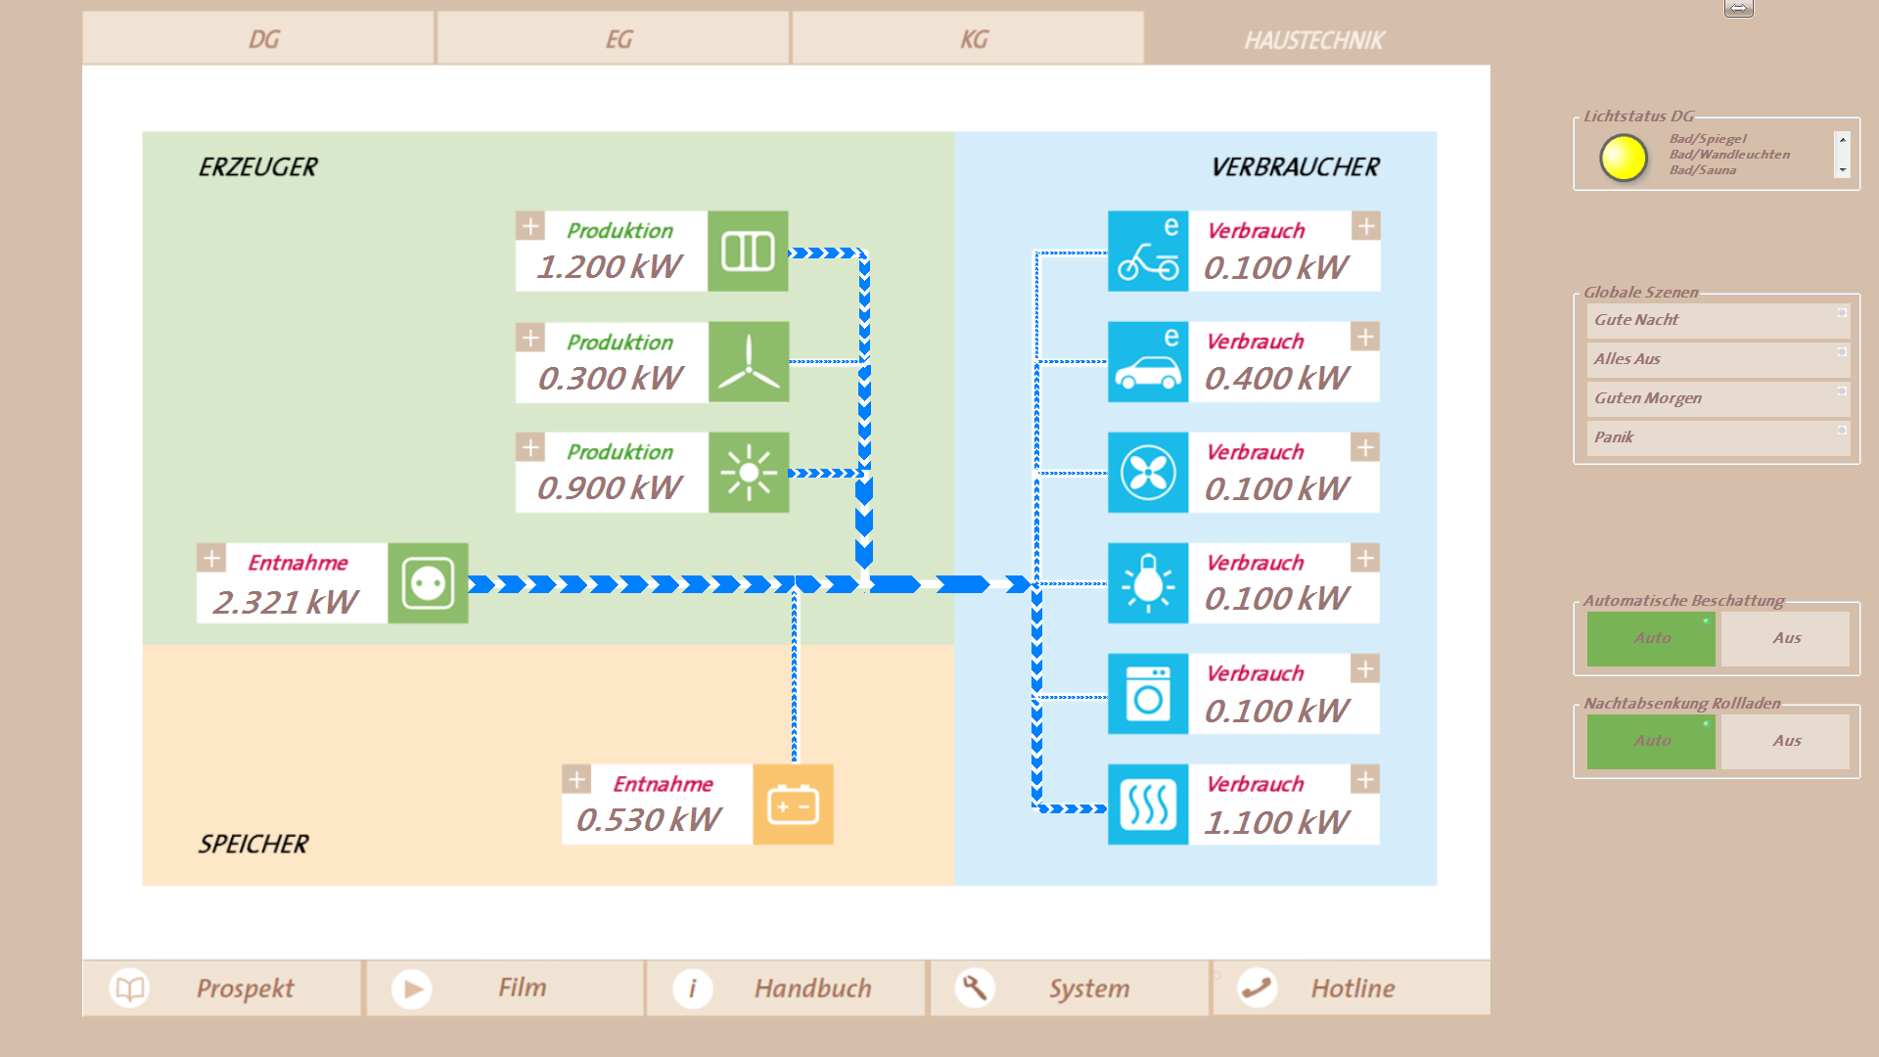
Task: Switch to the KG tab
Action: 967,38
